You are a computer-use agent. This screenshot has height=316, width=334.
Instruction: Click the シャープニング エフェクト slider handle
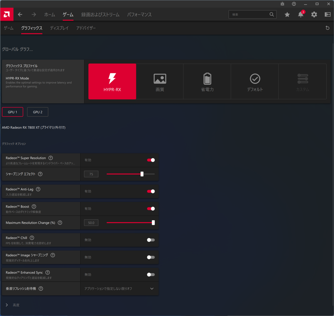pos(142,174)
